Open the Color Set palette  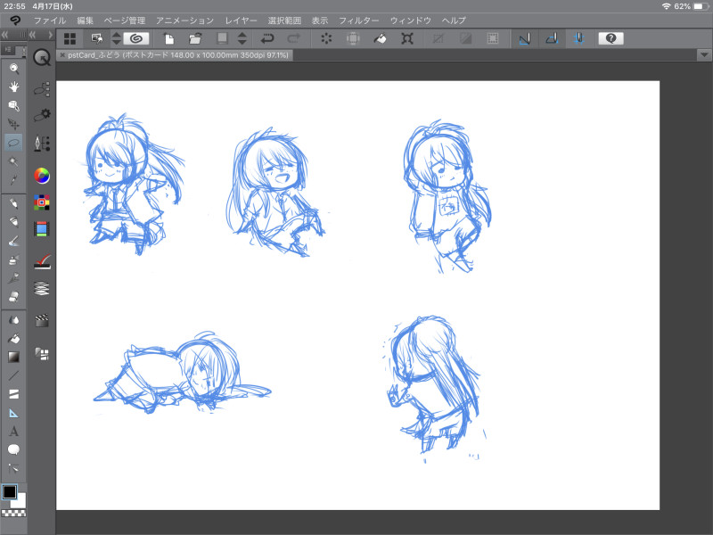[42, 202]
